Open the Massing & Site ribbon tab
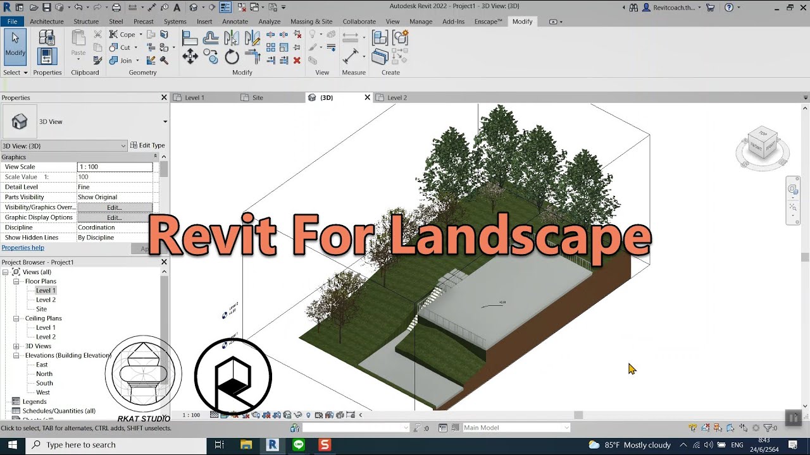 tap(311, 21)
